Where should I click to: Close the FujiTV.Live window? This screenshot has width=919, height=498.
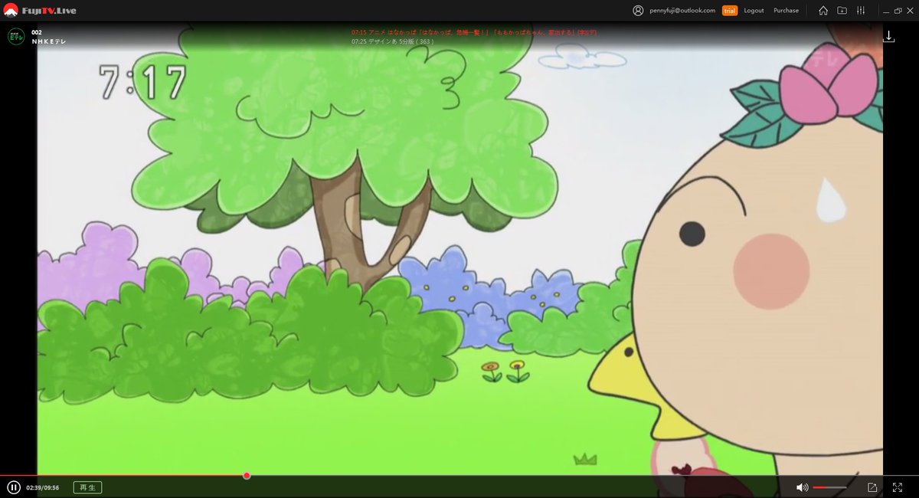pos(911,11)
